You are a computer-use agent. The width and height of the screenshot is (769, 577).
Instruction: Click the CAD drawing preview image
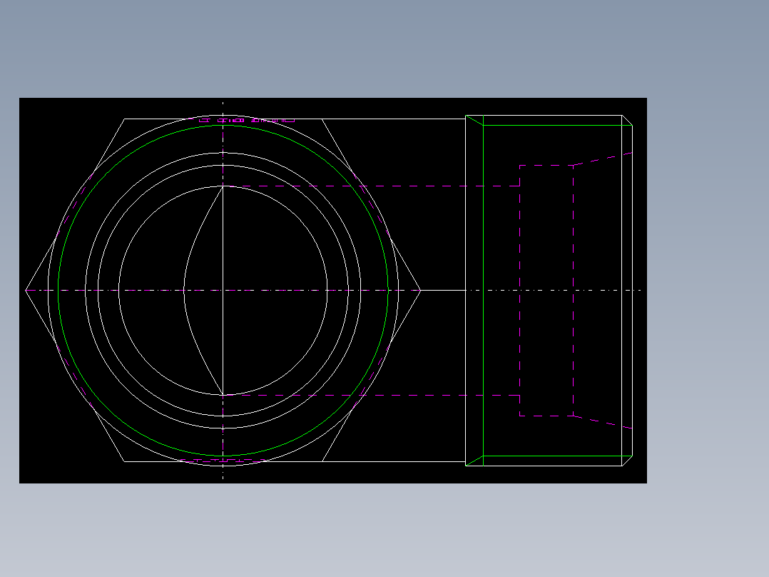point(333,290)
